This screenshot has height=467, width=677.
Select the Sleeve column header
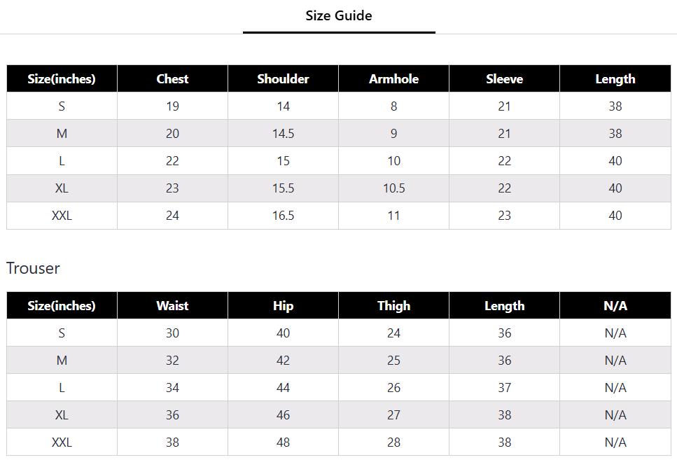pyautogui.click(x=504, y=78)
